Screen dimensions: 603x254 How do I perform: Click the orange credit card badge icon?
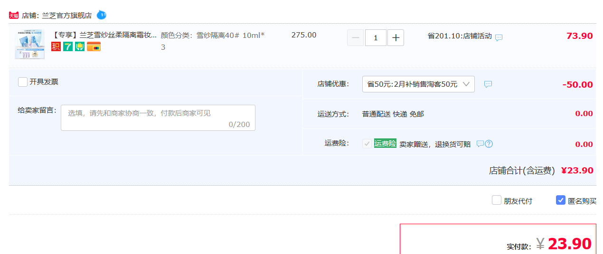[x=94, y=46]
